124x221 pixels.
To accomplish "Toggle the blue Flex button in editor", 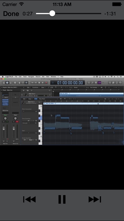I will pyautogui.click(x=36, y=99).
